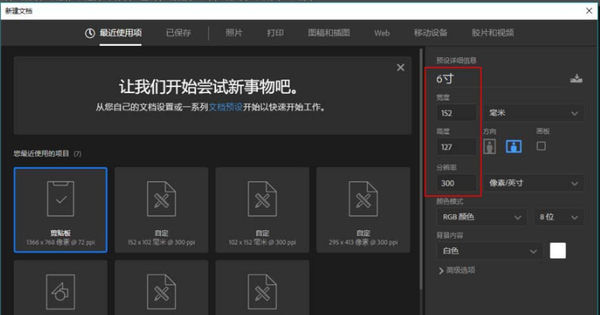Viewport: 600px width, 315px height.
Task: Toggle the 画板 artboard checkbox
Action: (x=541, y=146)
